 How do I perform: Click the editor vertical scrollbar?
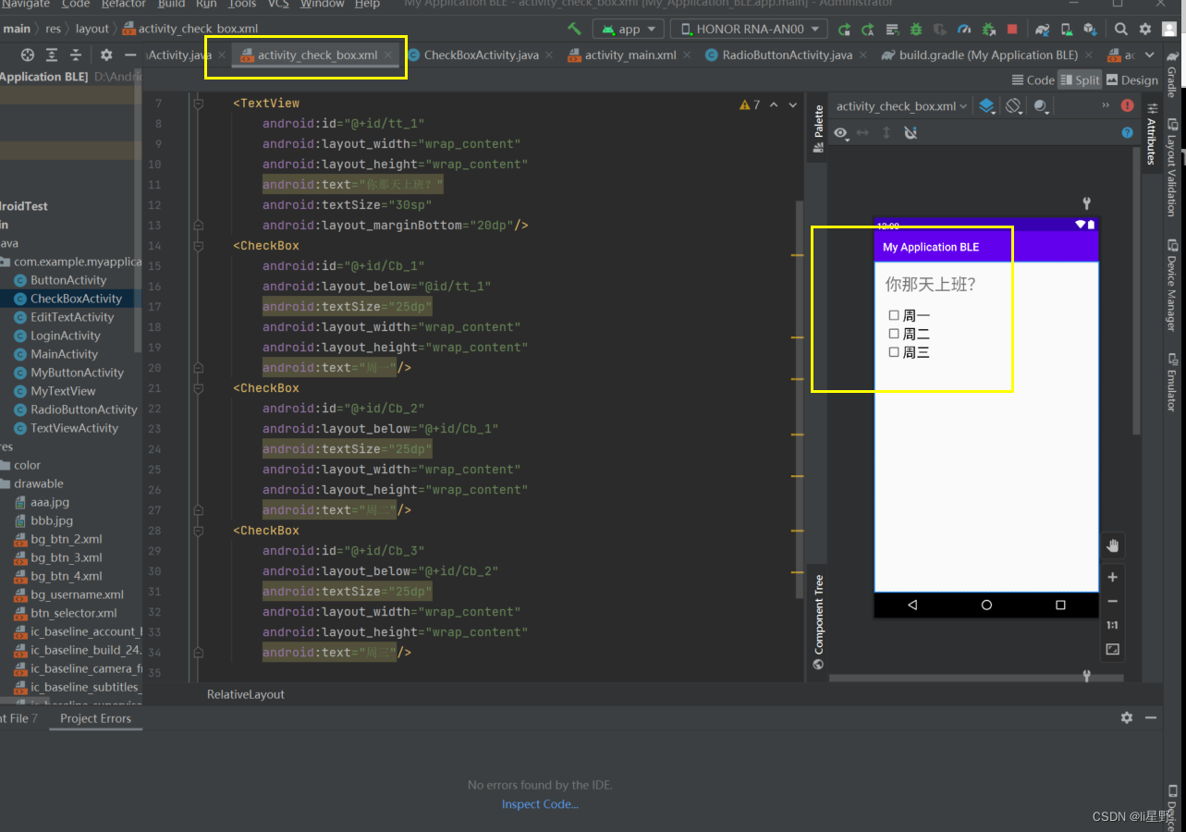tap(801, 399)
